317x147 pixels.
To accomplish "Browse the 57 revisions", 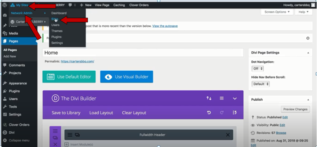I will coord(281,133).
